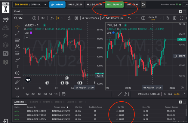
Task: Collapse the YMU24 3 legend chevron
Action: click(x=109, y=37)
